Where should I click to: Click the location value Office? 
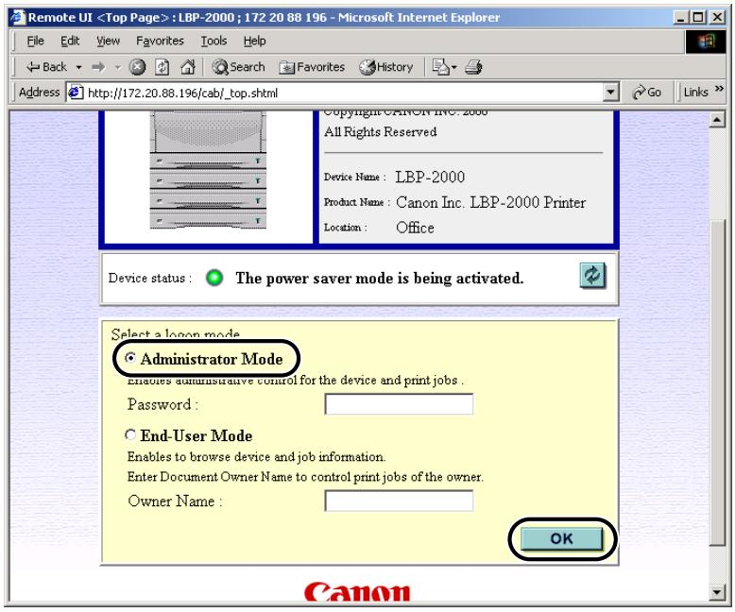tap(415, 228)
